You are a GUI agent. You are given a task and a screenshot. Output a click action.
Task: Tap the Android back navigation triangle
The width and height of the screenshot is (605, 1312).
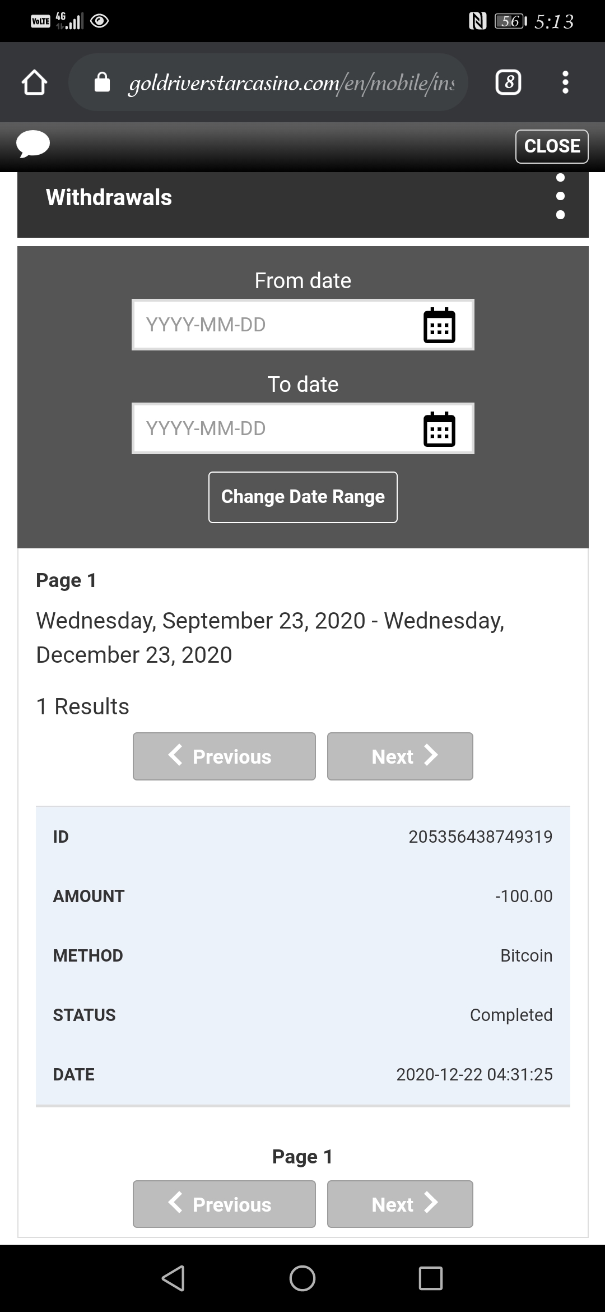[173, 1278]
